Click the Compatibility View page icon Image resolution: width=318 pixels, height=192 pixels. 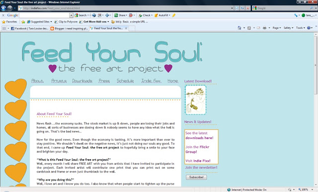click(x=237, y=8)
